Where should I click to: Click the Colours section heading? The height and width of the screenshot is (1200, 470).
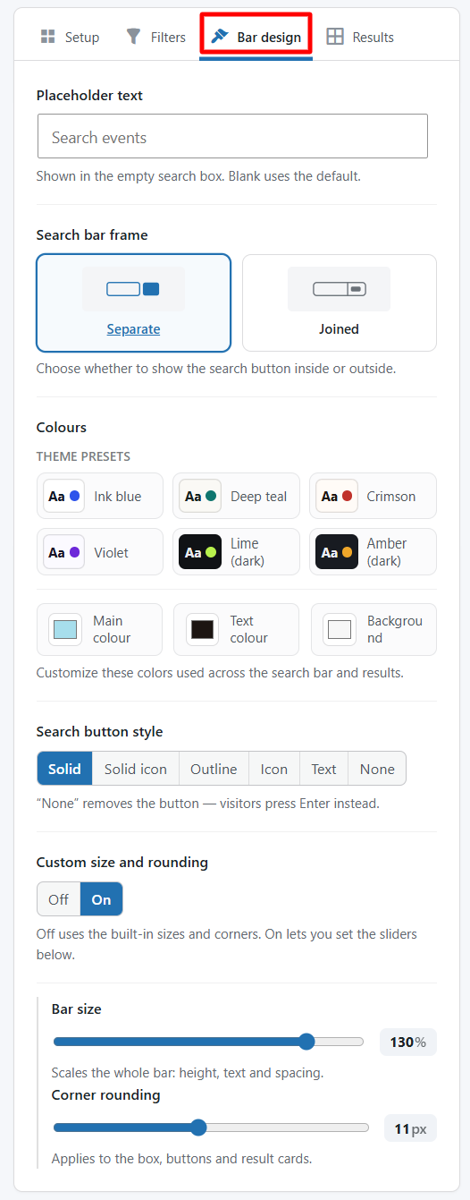coord(62,427)
